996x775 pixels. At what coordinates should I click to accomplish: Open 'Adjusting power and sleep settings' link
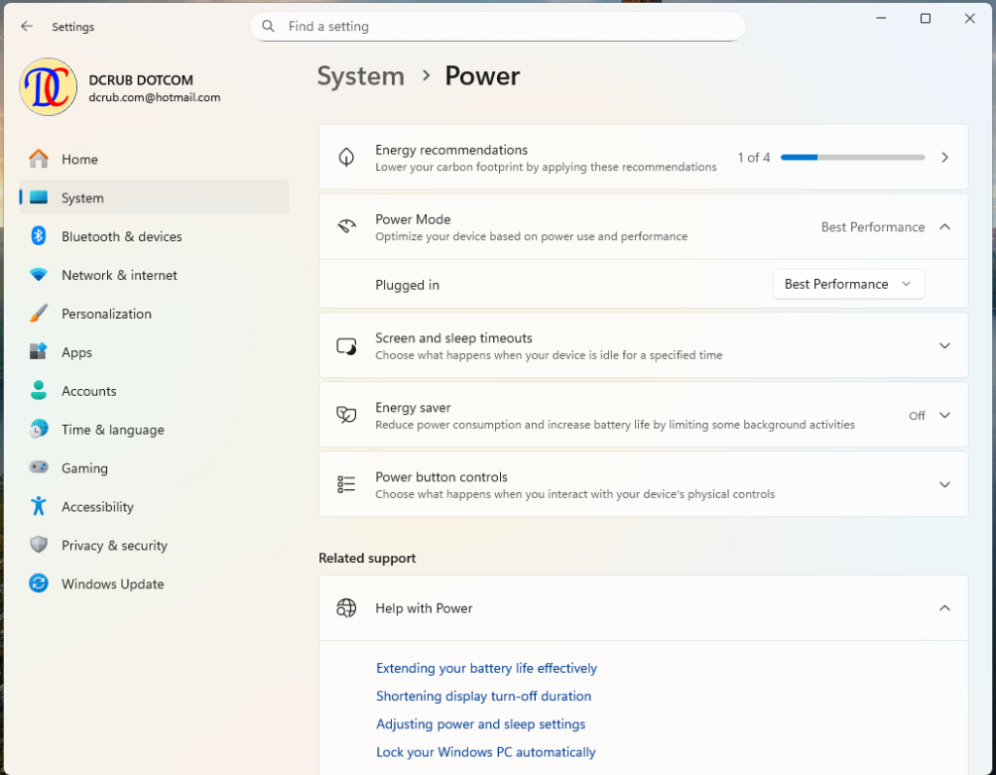(480, 723)
